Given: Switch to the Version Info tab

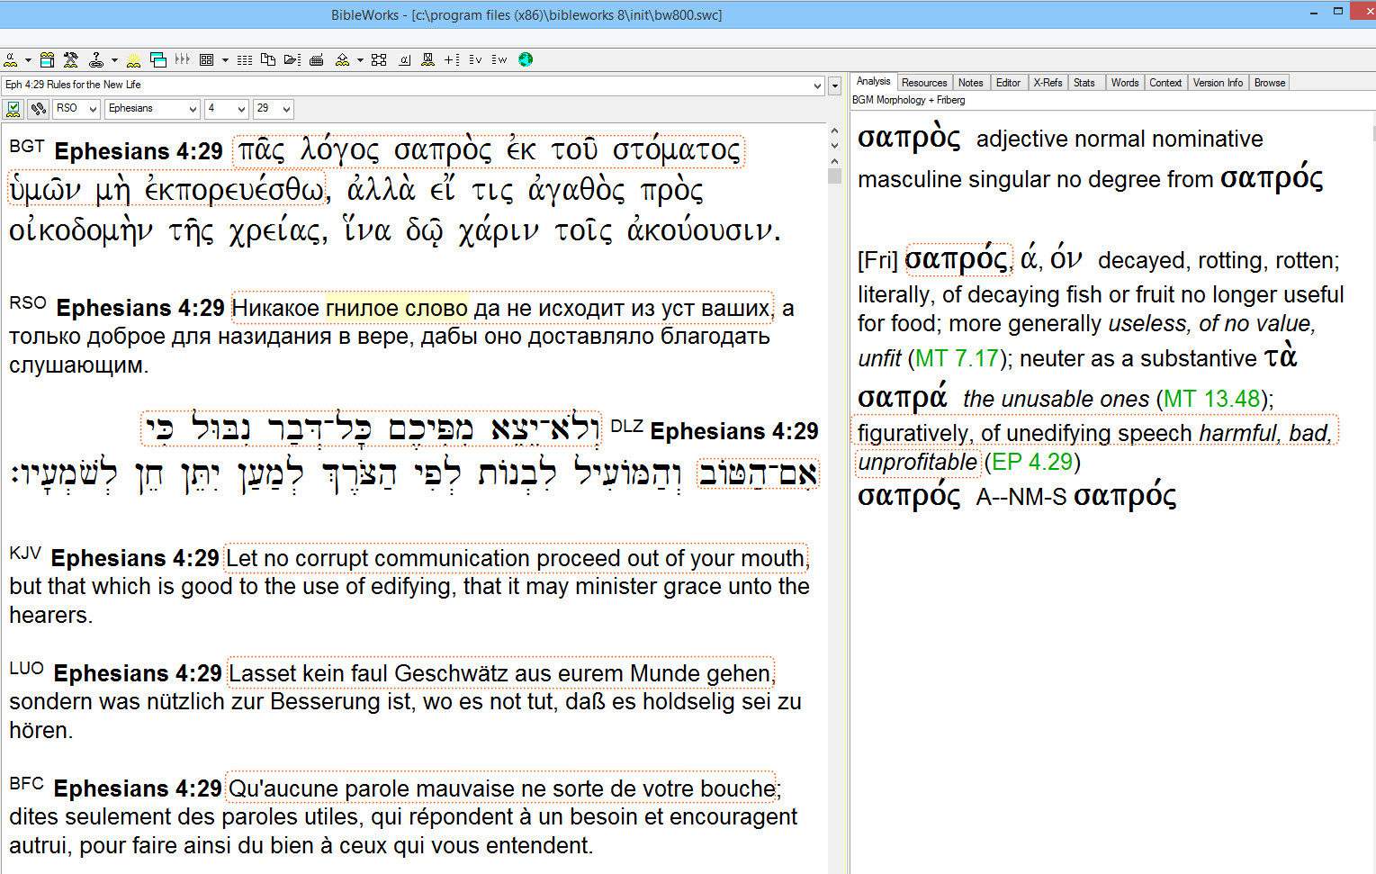Looking at the screenshot, I should (x=1218, y=83).
